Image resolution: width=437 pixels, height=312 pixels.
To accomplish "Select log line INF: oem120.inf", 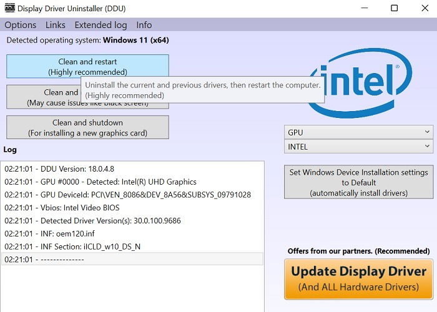I will click(x=132, y=234).
